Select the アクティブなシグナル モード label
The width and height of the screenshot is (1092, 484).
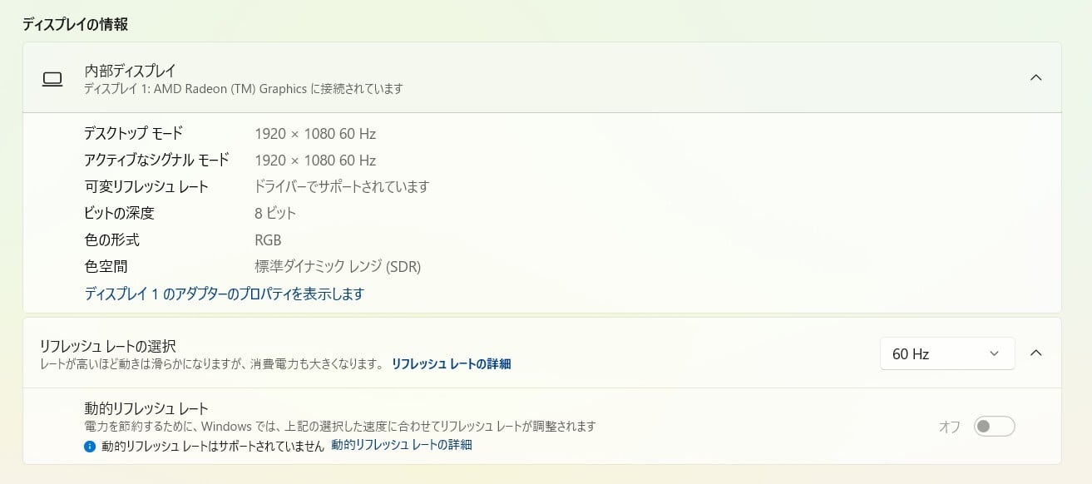point(156,160)
